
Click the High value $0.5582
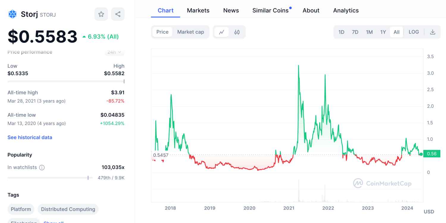point(114,73)
